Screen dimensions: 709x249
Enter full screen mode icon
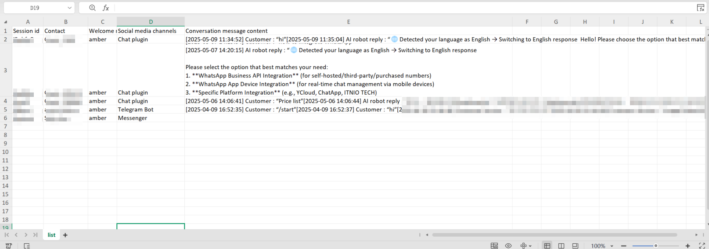point(702,245)
